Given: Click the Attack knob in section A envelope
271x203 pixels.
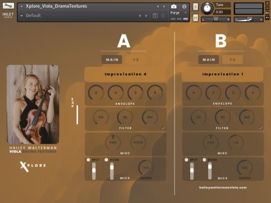Looking at the screenshot, I should coord(96,93).
